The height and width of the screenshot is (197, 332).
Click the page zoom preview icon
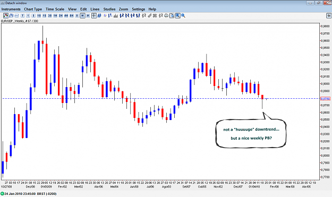[172, 15]
